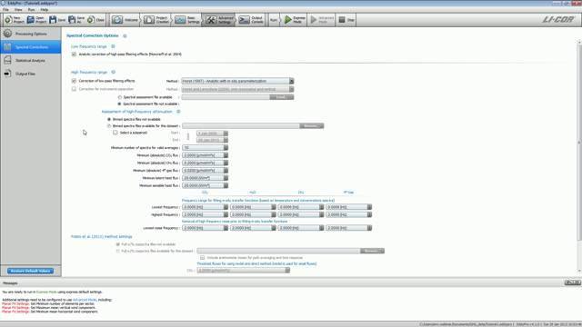Viewport: 582px width, 327px height.
Task: Click help icon beside Low frequency range
Action: tap(113, 46)
